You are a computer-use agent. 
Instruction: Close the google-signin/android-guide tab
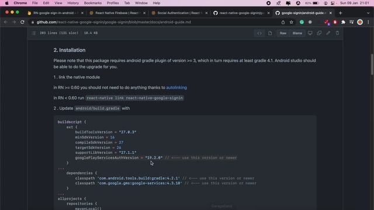tap(331, 13)
